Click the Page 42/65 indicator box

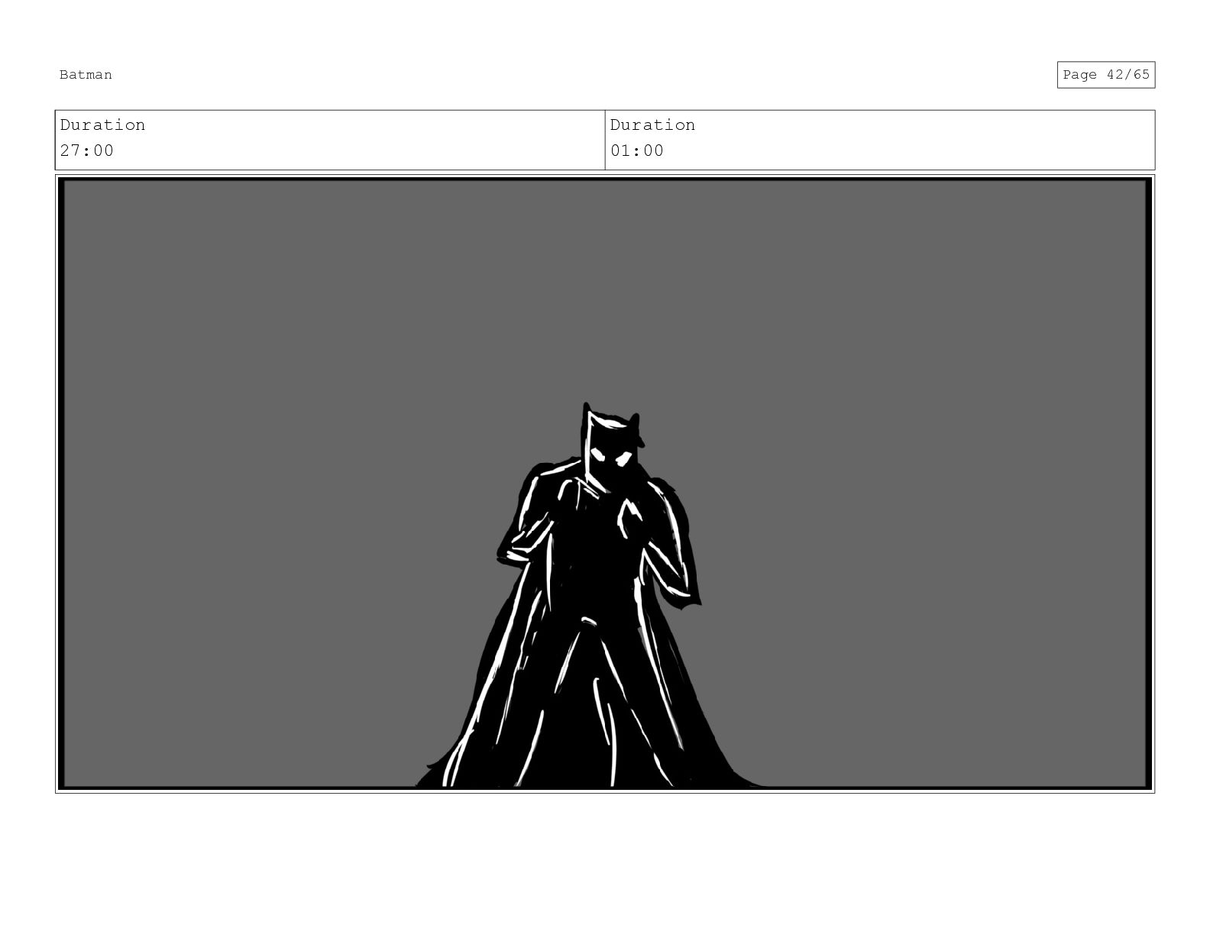[x=1105, y=75]
